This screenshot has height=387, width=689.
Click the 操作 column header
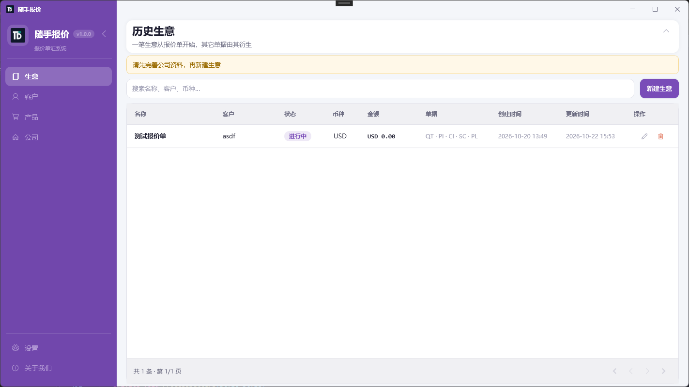pyautogui.click(x=640, y=114)
